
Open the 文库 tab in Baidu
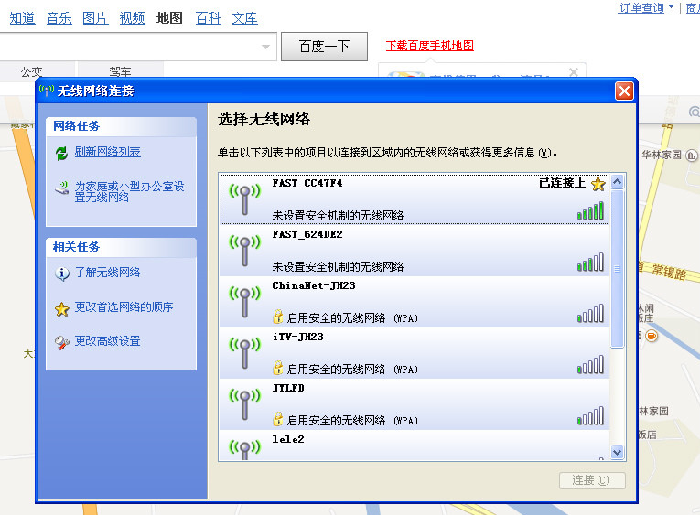[x=244, y=18]
